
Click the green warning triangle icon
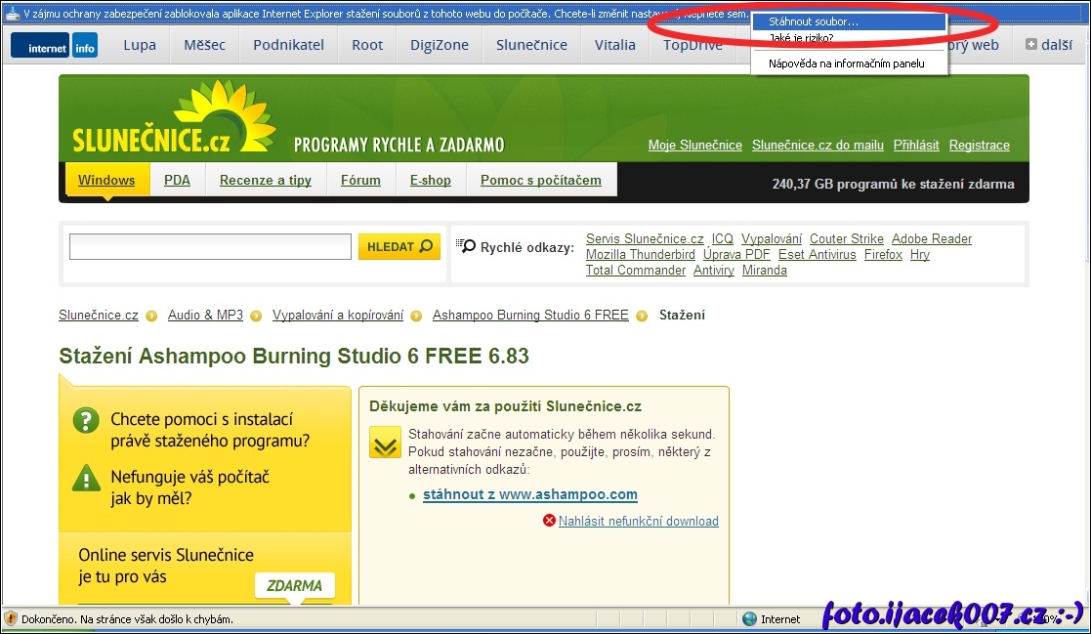[86, 478]
